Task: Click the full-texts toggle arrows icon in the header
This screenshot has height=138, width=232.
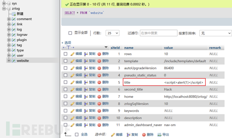Action: click(68, 47)
